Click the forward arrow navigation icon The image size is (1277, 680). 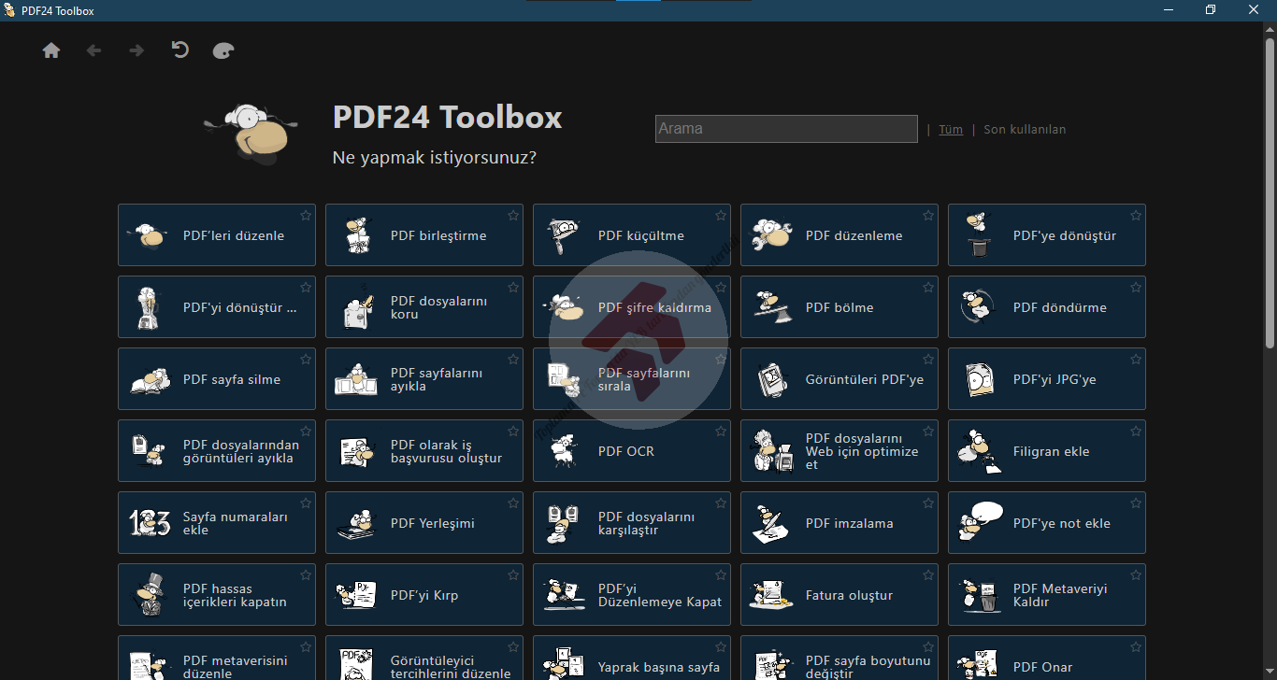(136, 50)
